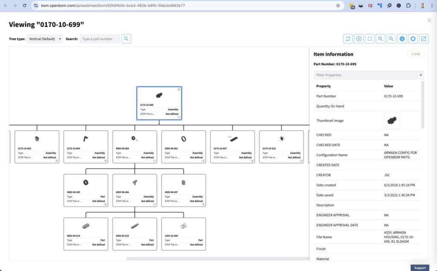Expand the 4000-96-062 node
The image size is (437, 271).
(204, 161)
